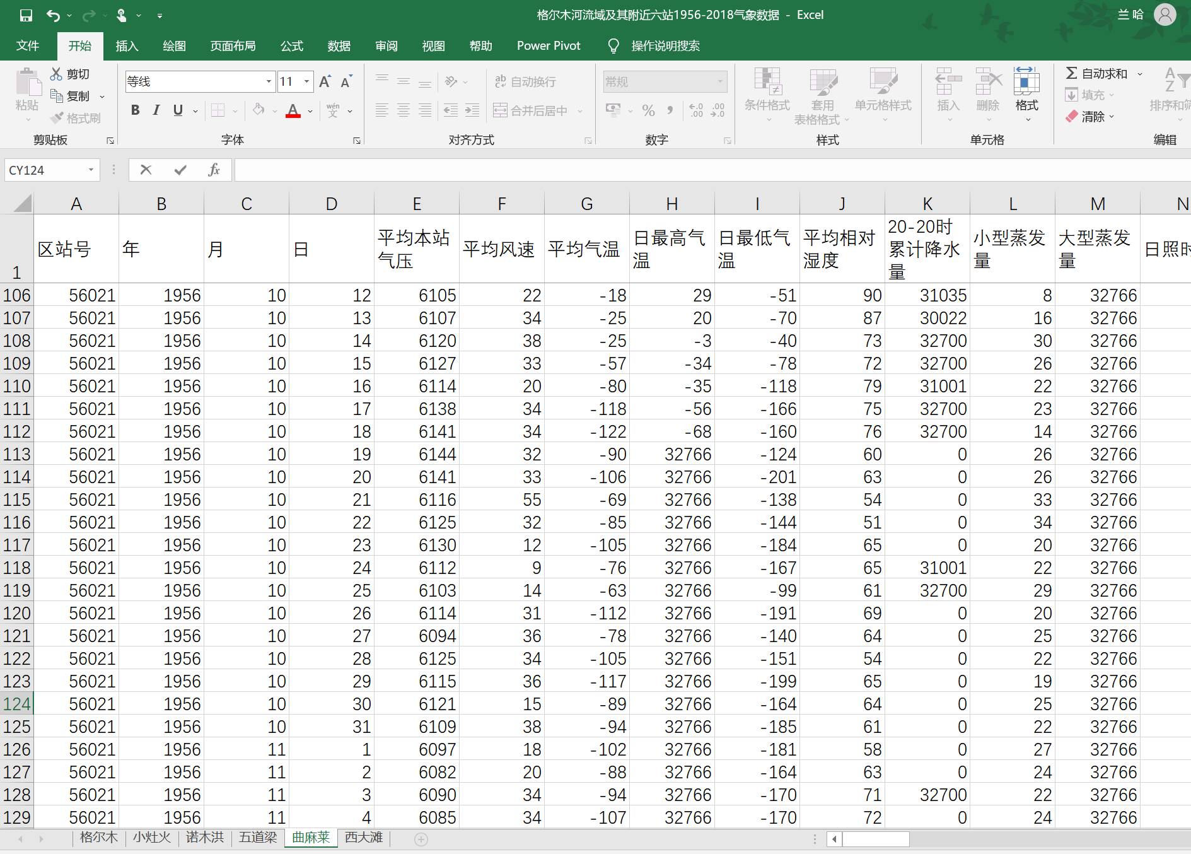
Task: Open the font name dropdown (等线)
Action: (269, 81)
